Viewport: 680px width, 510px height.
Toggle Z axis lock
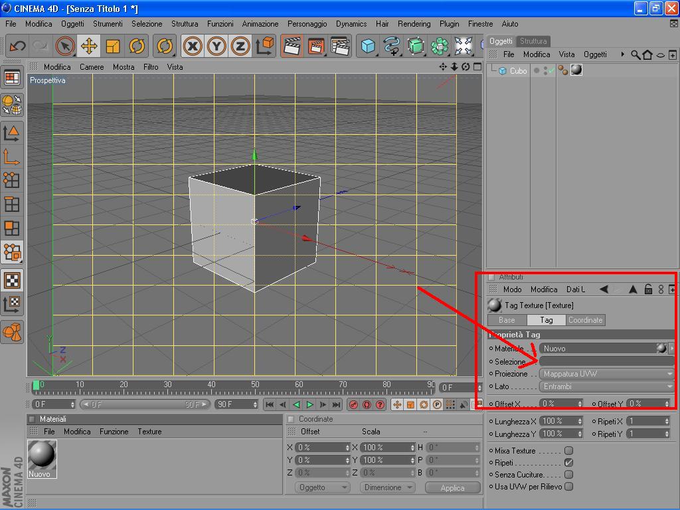point(240,46)
